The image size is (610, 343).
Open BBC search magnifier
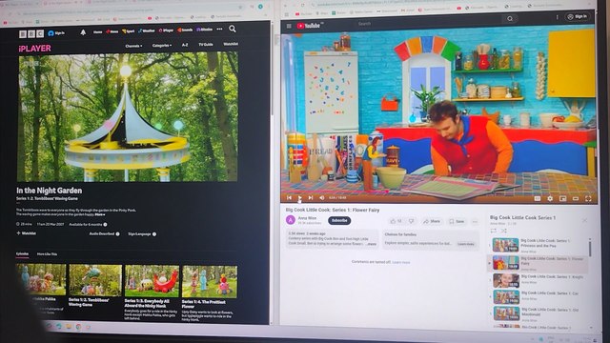233,29
